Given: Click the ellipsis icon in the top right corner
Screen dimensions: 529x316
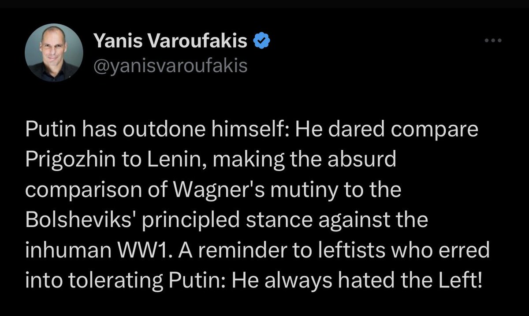Looking at the screenshot, I should (x=492, y=40).
